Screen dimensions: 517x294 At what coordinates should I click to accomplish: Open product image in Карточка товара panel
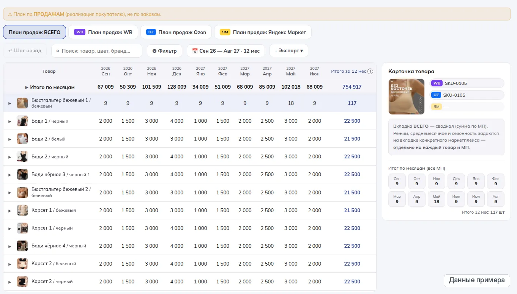(x=407, y=97)
